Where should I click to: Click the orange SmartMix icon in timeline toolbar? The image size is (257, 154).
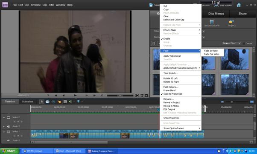pos(59,102)
